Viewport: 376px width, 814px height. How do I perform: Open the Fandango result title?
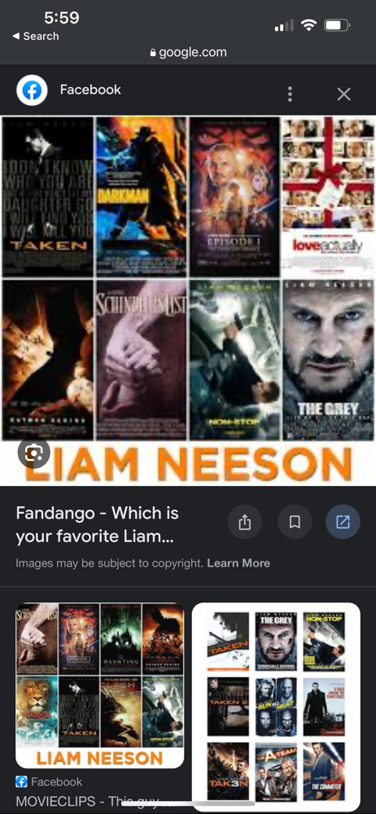(x=97, y=524)
